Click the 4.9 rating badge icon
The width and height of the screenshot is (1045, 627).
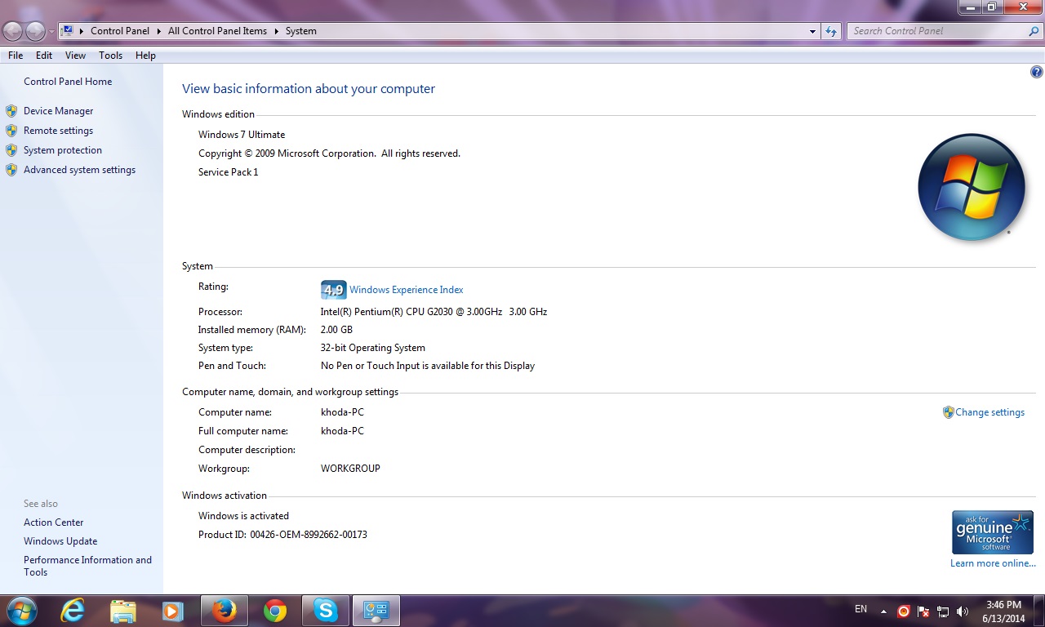click(333, 290)
